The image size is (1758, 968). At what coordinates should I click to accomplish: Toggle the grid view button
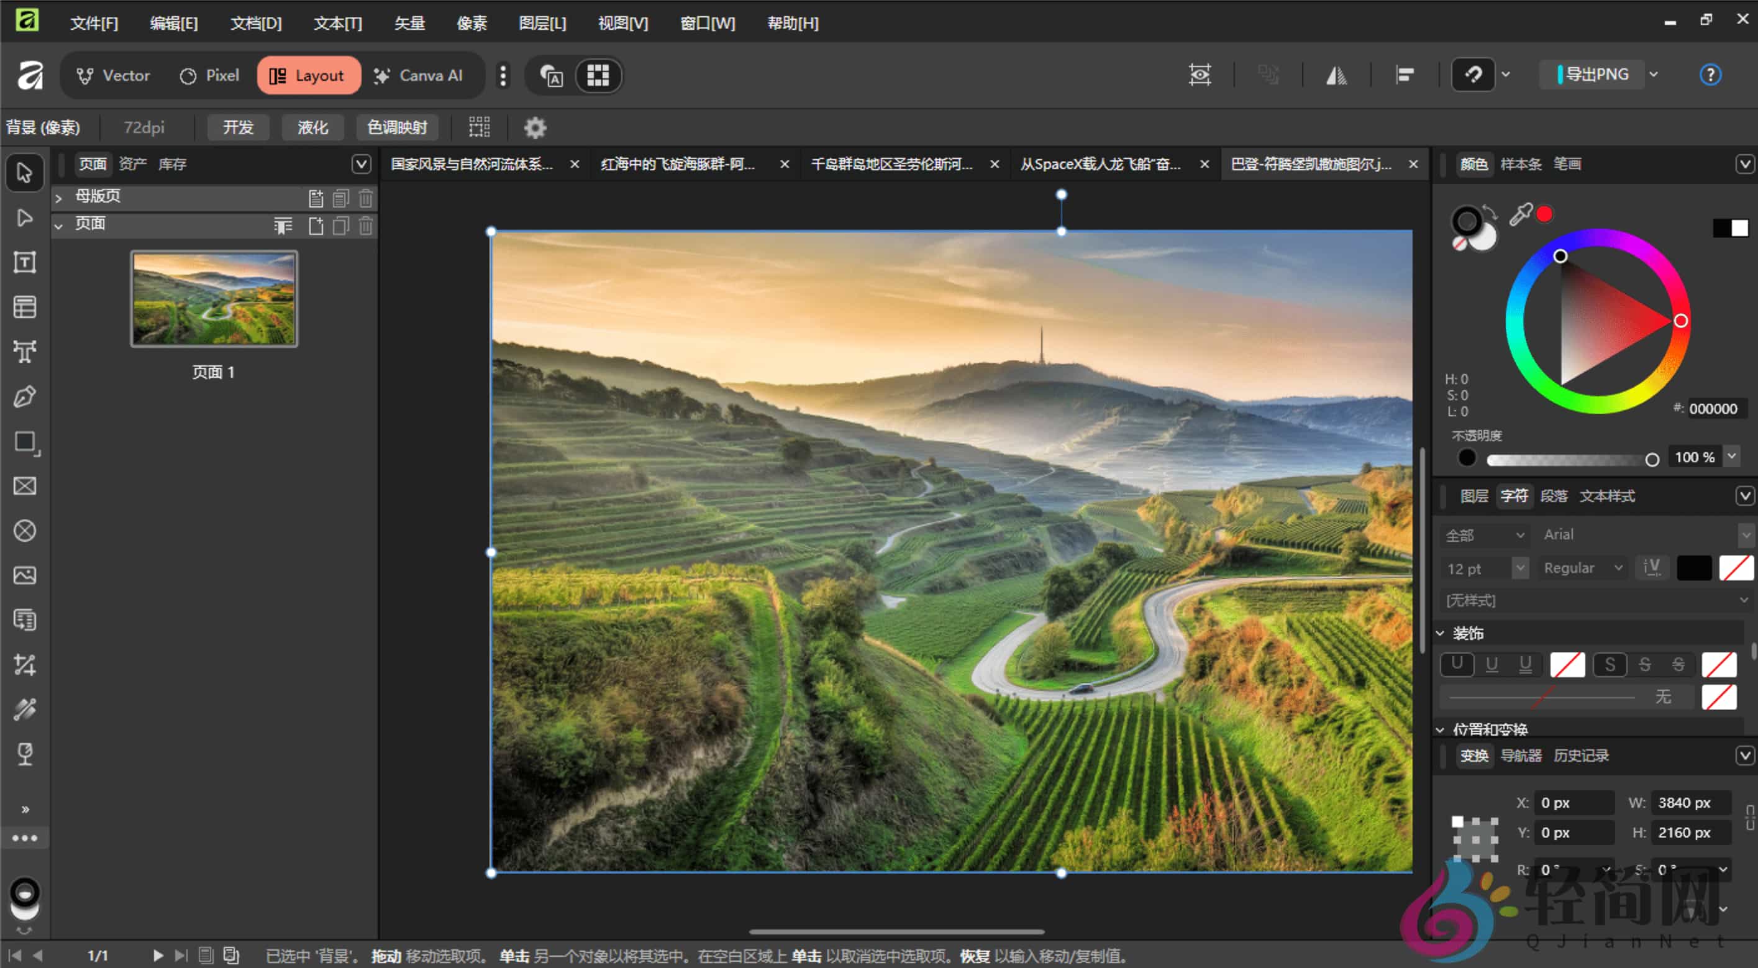[x=598, y=75]
